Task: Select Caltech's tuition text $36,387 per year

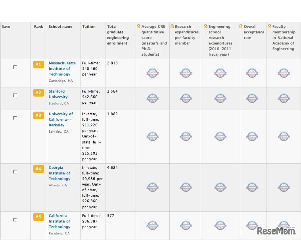Action: [x=90, y=224]
